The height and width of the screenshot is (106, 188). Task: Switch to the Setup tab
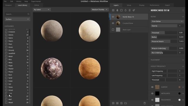(129, 5)
